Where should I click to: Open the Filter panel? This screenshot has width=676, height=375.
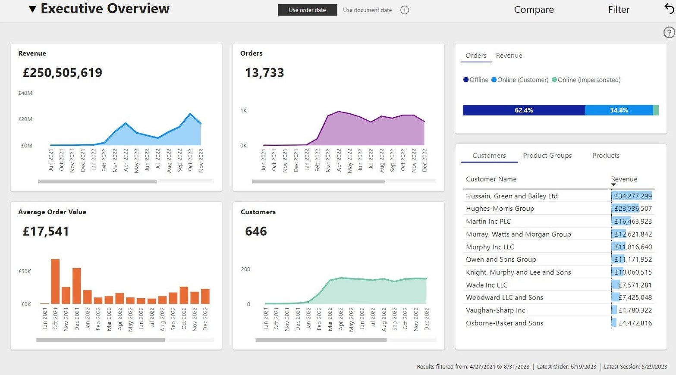click(x=619, y=9)
